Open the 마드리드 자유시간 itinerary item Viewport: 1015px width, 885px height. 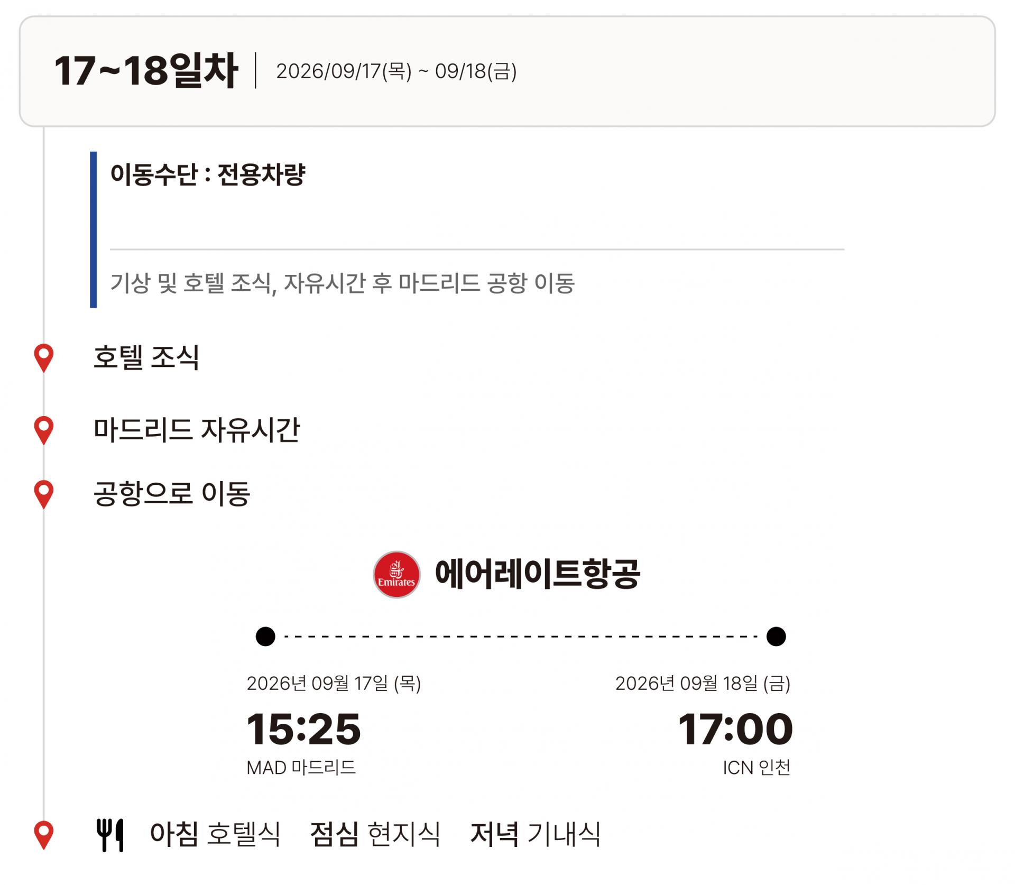[x=197, y=429]
